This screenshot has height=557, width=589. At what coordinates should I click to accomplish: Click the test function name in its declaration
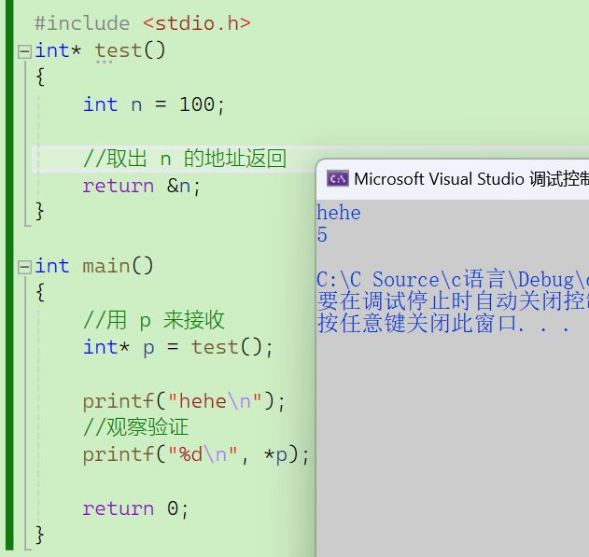tap(118, 50)
